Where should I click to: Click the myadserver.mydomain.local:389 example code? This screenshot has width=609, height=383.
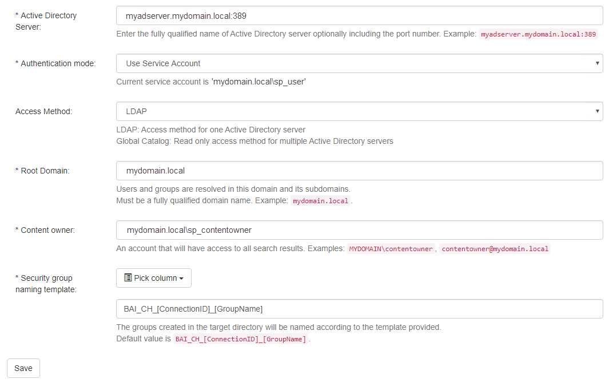point(539,34)
